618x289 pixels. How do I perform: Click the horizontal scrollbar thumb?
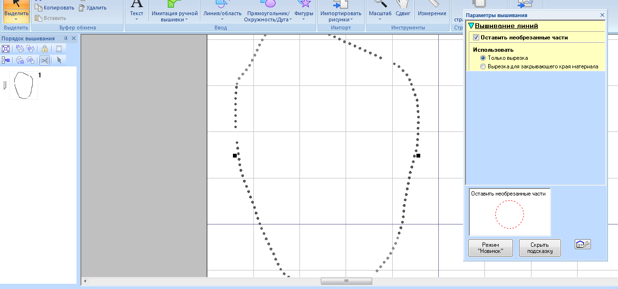(346, 281)
